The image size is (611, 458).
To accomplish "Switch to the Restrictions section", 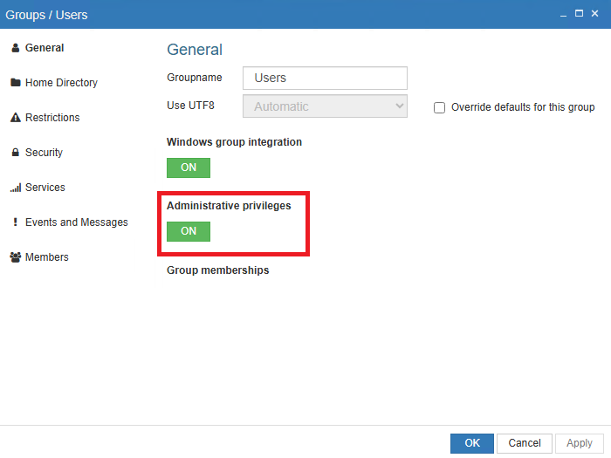I will tap(52, 118).
